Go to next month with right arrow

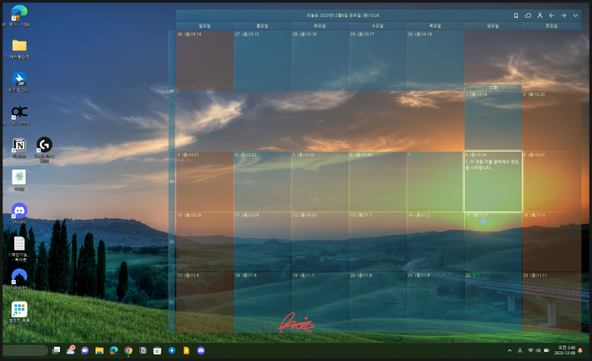(x=563, y=16)
